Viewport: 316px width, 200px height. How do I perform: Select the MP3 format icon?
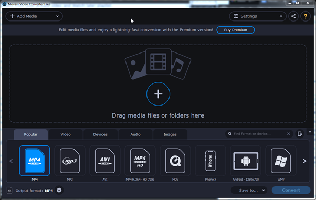pos(70,161)
